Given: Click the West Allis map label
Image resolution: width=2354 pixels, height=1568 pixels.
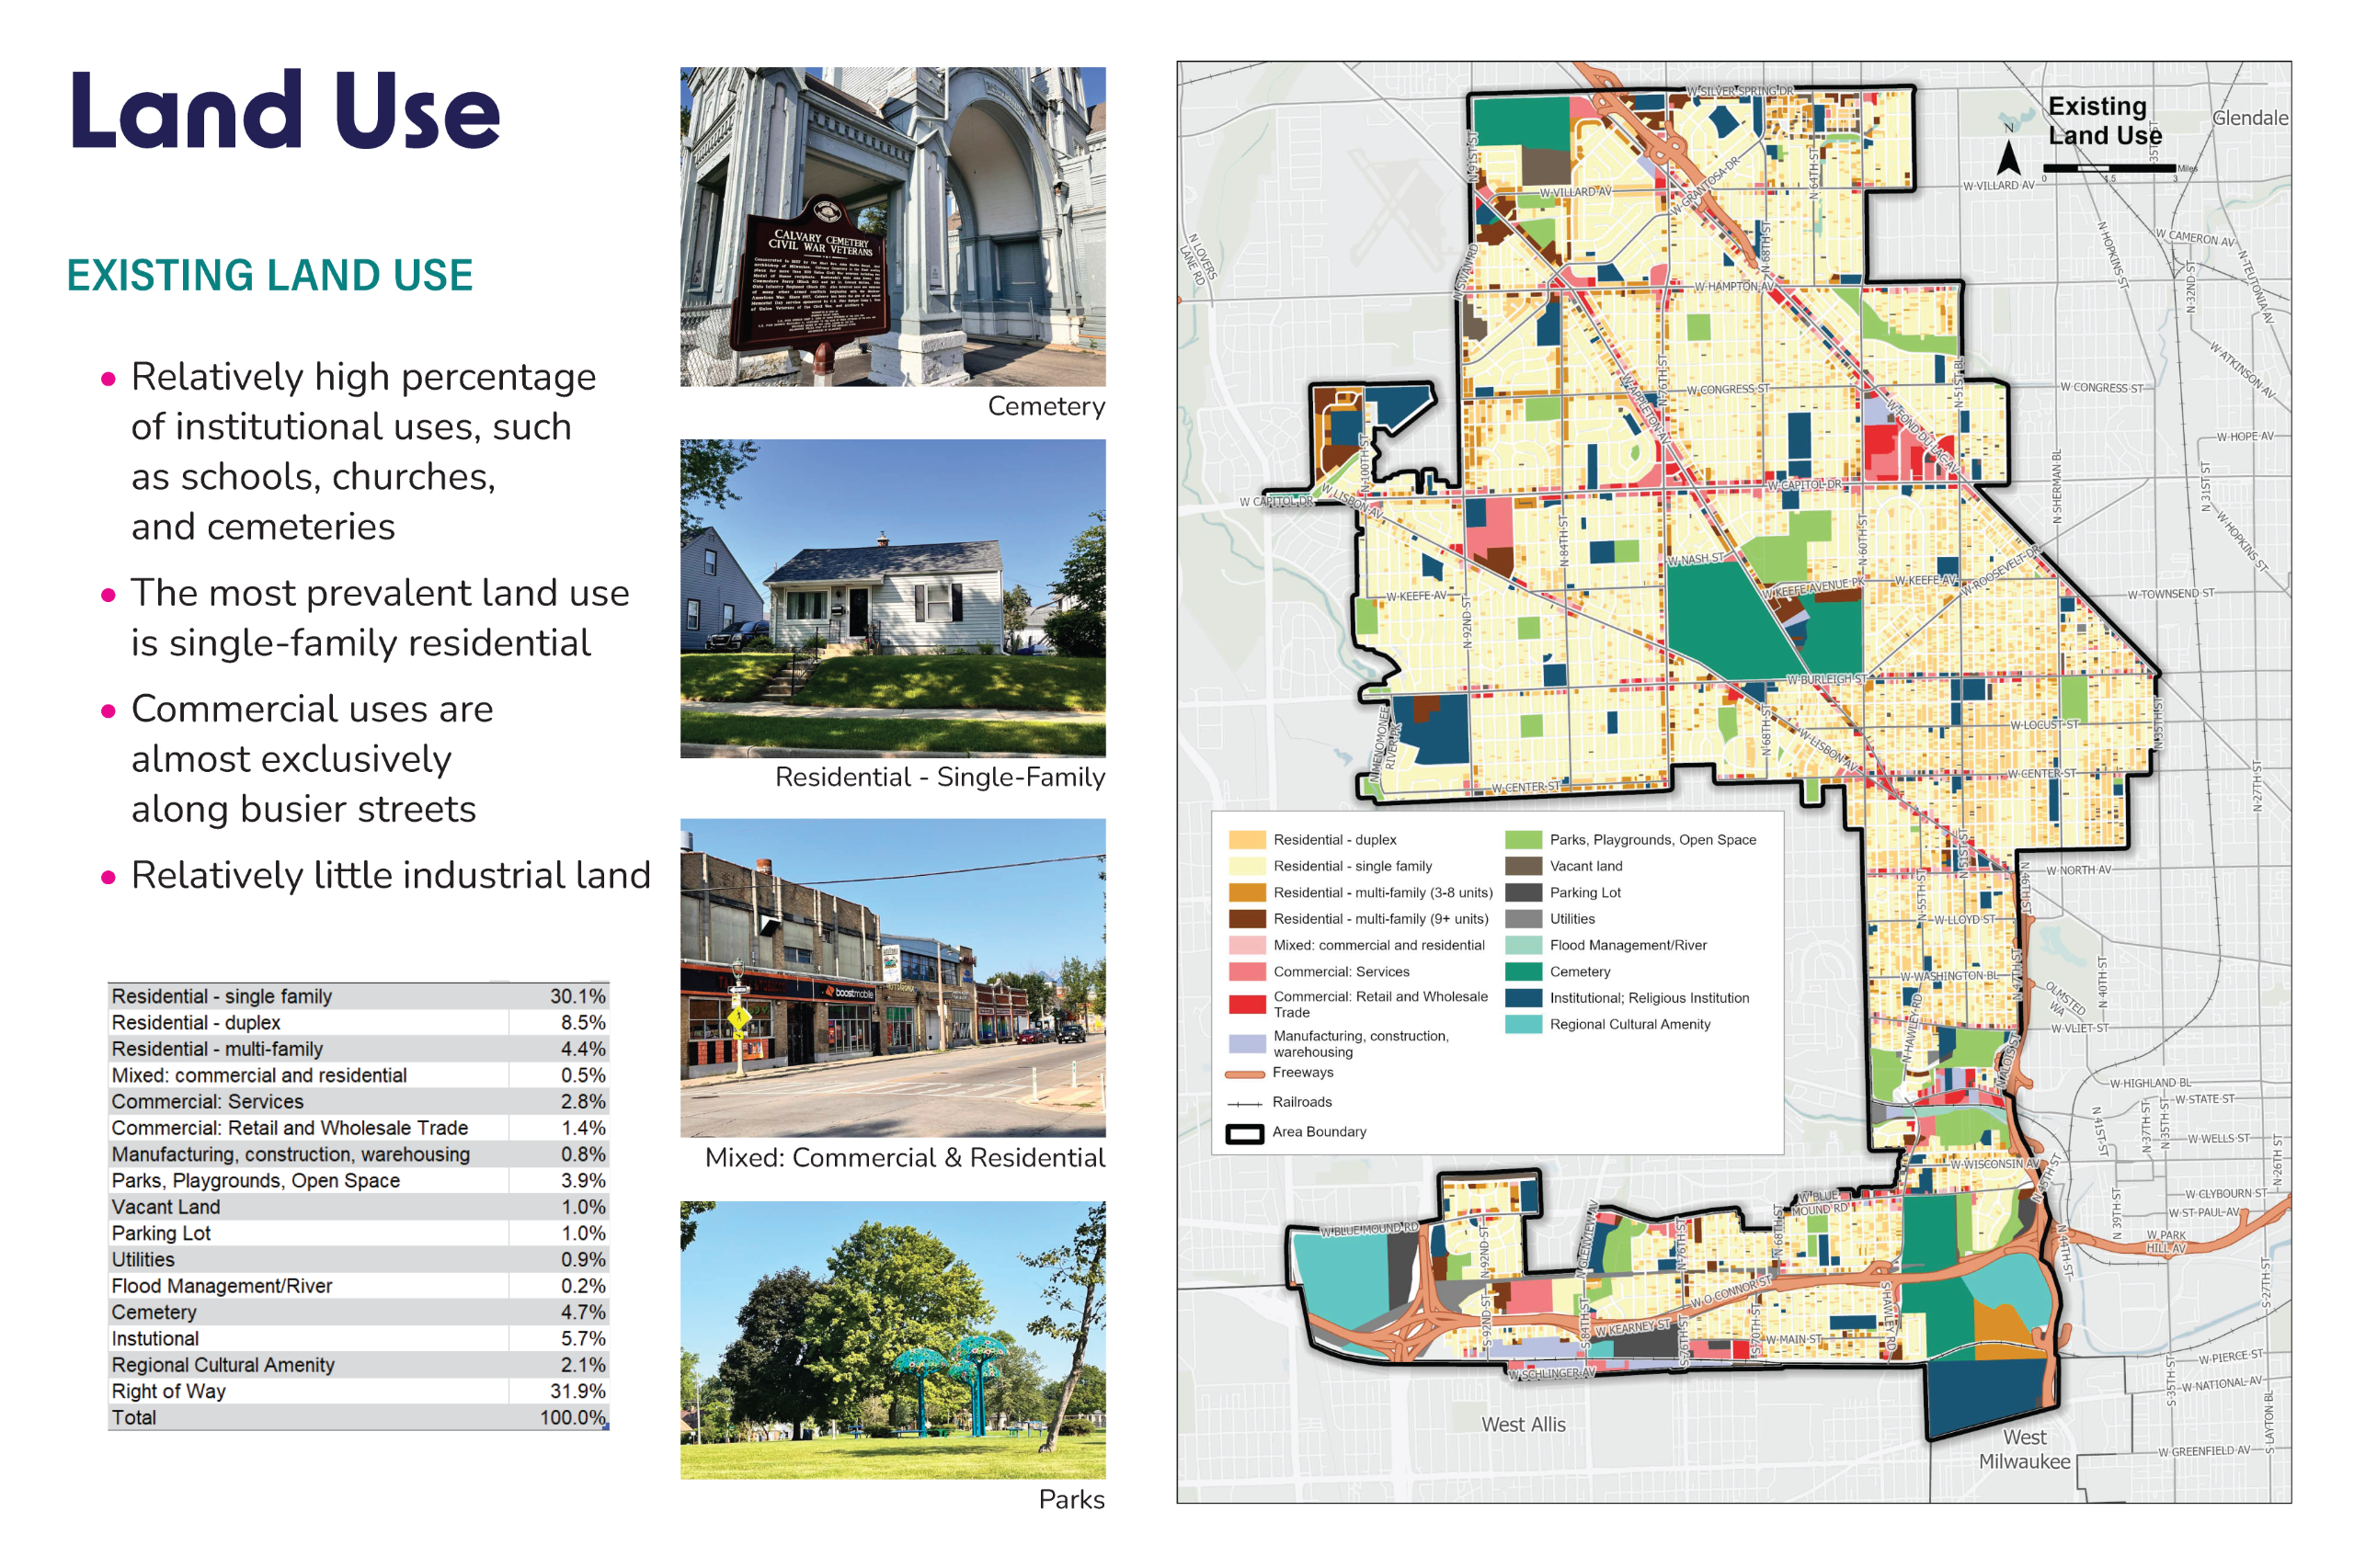Looking at the screenshot, I should point(1522,1423).
